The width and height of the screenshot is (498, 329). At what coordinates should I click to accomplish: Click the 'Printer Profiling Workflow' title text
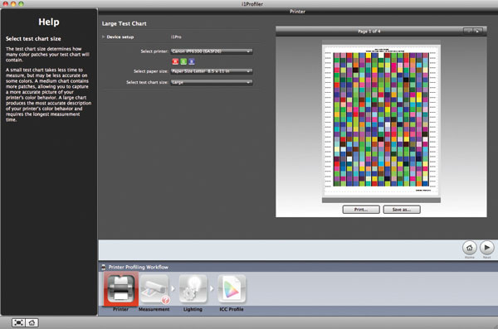139,267
